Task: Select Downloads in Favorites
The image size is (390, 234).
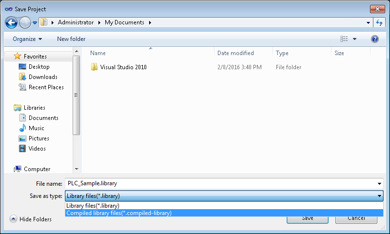Action: tap(43, 77)
